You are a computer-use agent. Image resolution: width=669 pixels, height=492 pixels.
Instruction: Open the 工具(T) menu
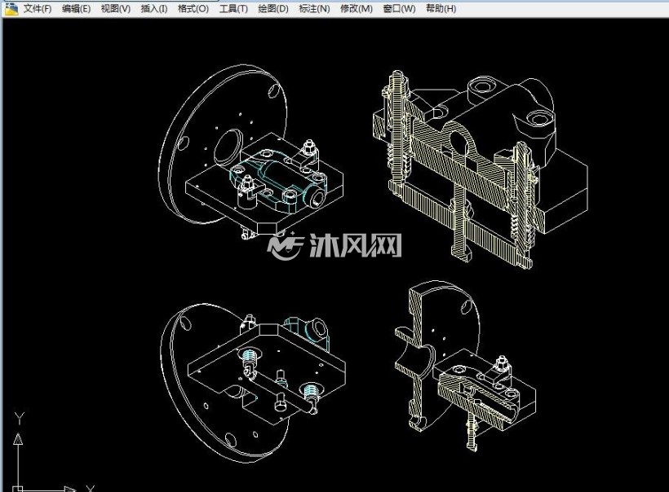pyautogui.click(x=233, y=8)
